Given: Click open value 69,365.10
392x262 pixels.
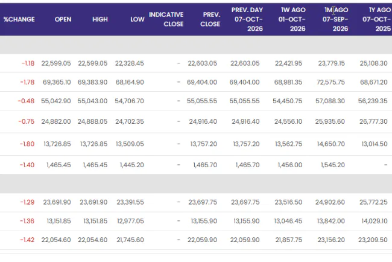Looking at the screenshot, I should pos(57,82).
